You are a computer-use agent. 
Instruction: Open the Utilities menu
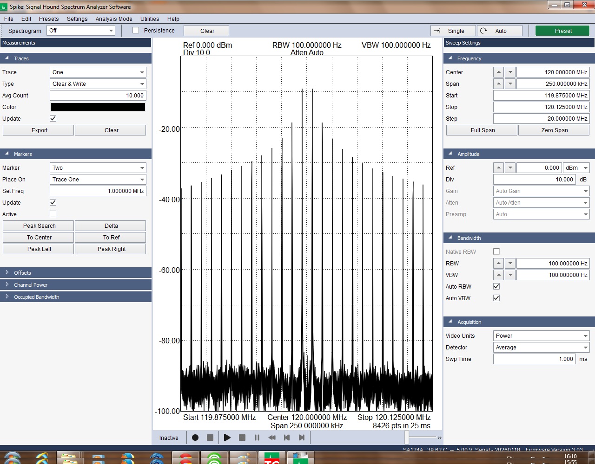click(x=150, y=19)
